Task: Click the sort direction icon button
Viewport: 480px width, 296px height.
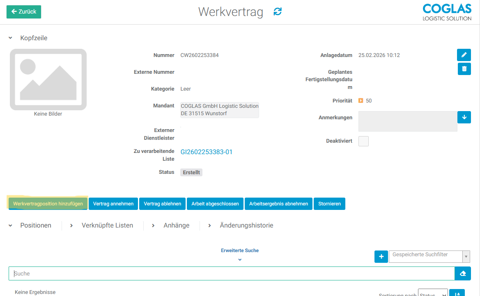Action: coord(457,293)
